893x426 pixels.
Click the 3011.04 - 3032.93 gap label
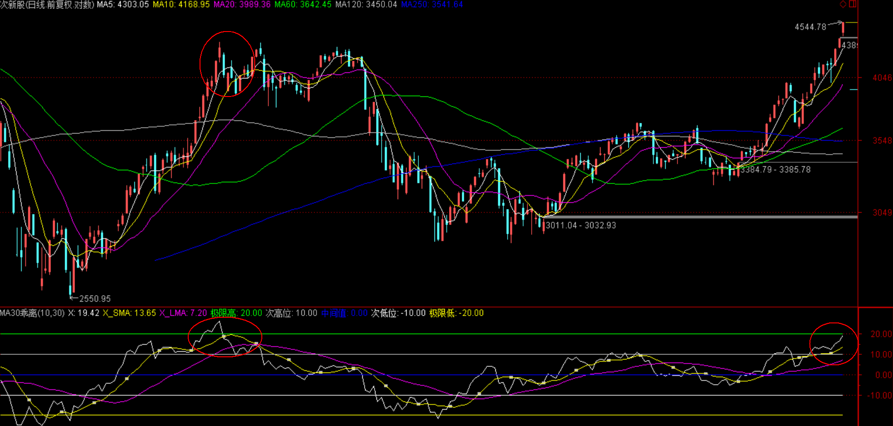tap(581, 225)
